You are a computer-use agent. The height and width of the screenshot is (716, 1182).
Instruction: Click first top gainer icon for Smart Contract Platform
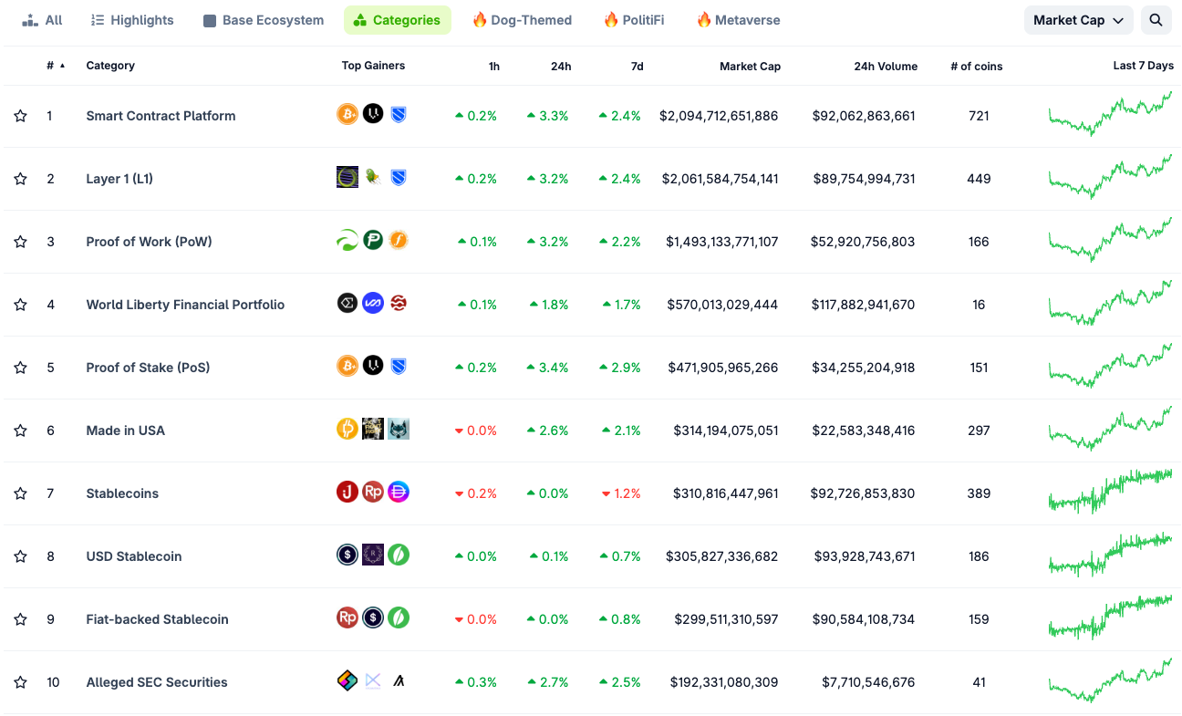click(347, 114)
